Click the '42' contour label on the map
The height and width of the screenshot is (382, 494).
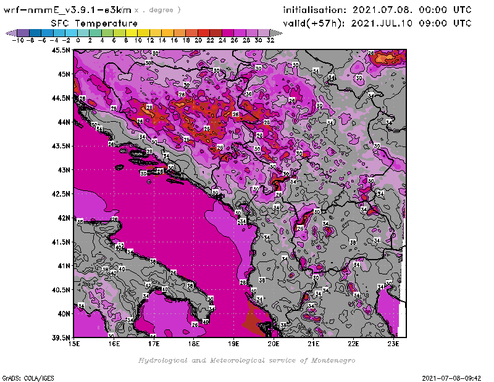(148, 285)
